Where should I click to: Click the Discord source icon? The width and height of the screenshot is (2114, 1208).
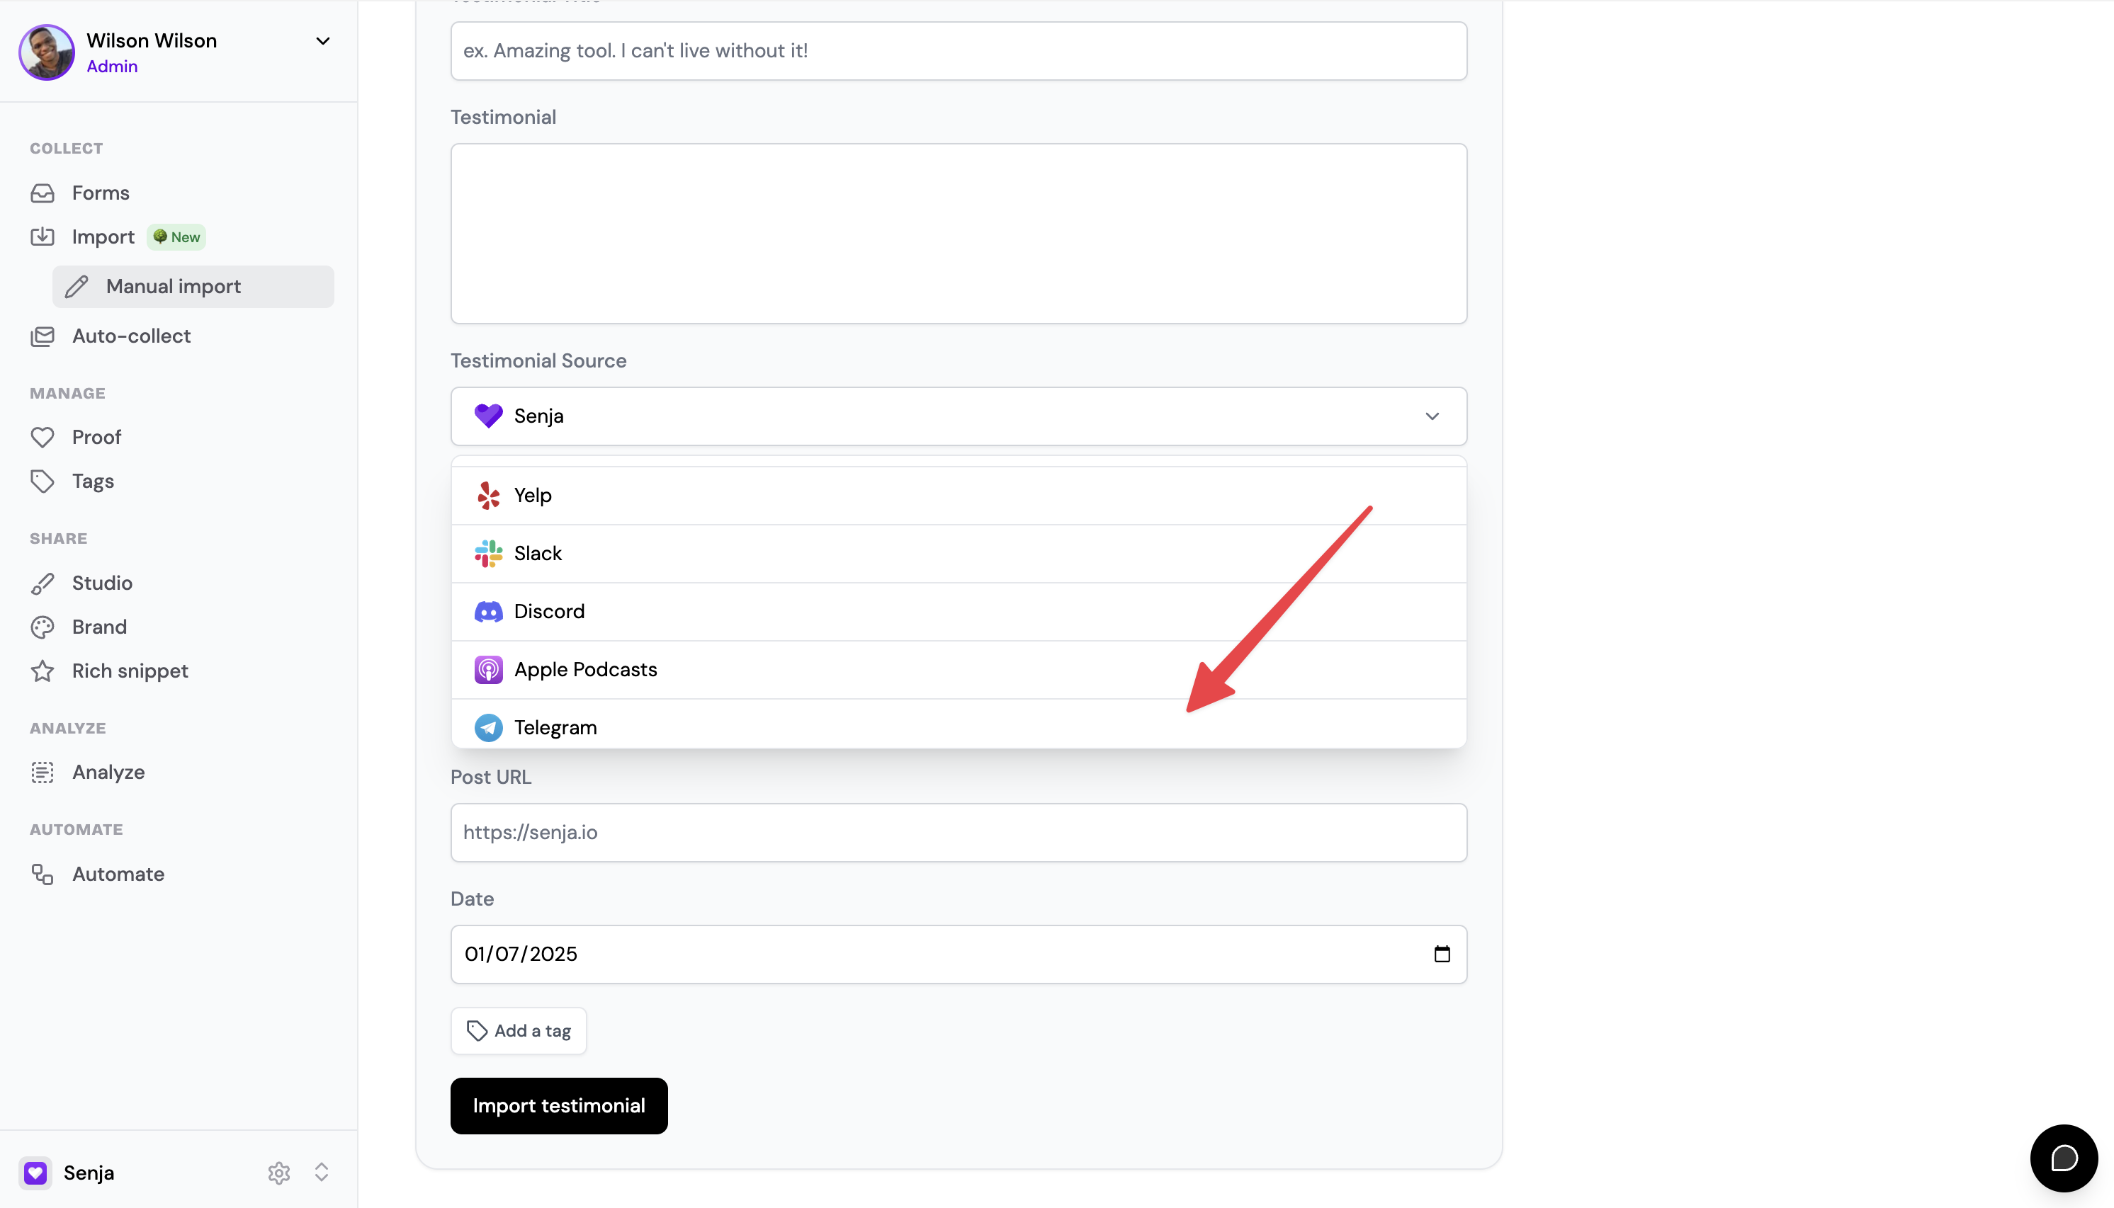[x=488, y=612]
